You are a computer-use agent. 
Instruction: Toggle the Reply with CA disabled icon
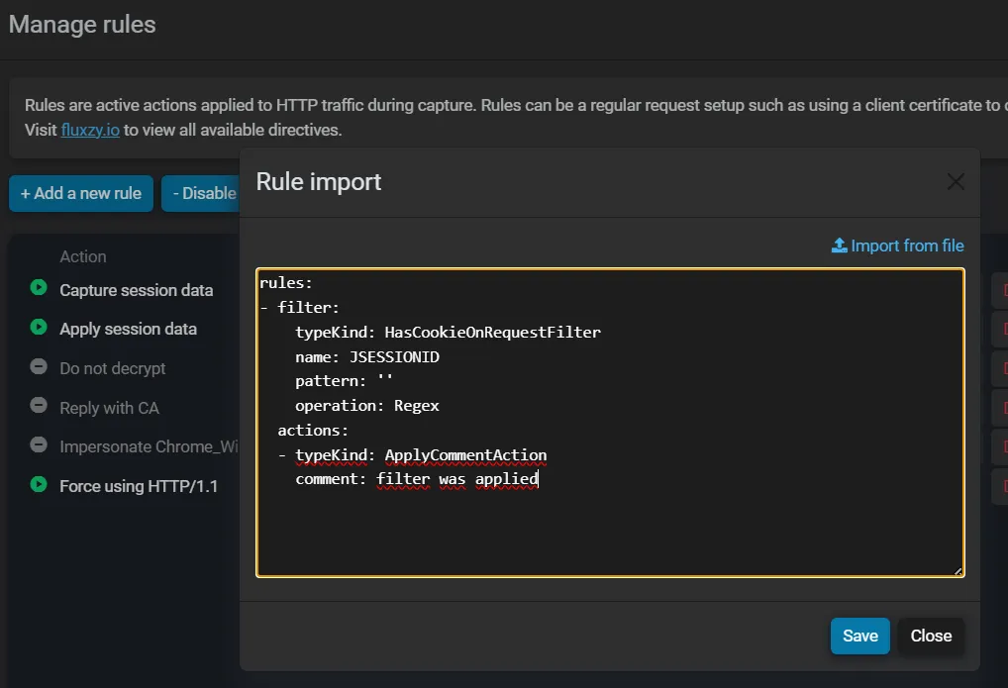39,406
